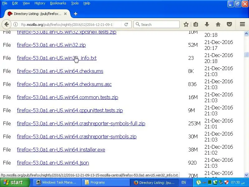Close the Directory Listing tab

click(65, 14)
